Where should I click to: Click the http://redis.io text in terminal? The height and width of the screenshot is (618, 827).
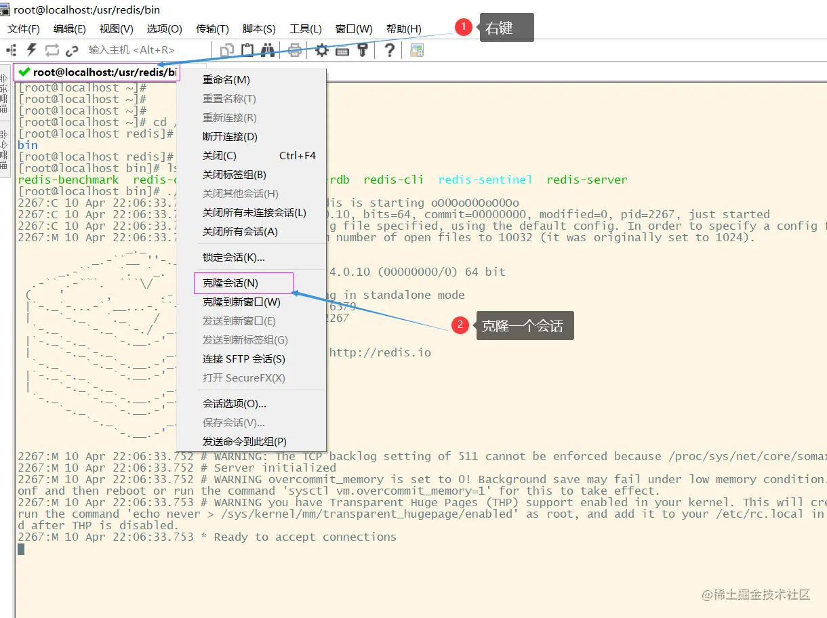(380, 352)
